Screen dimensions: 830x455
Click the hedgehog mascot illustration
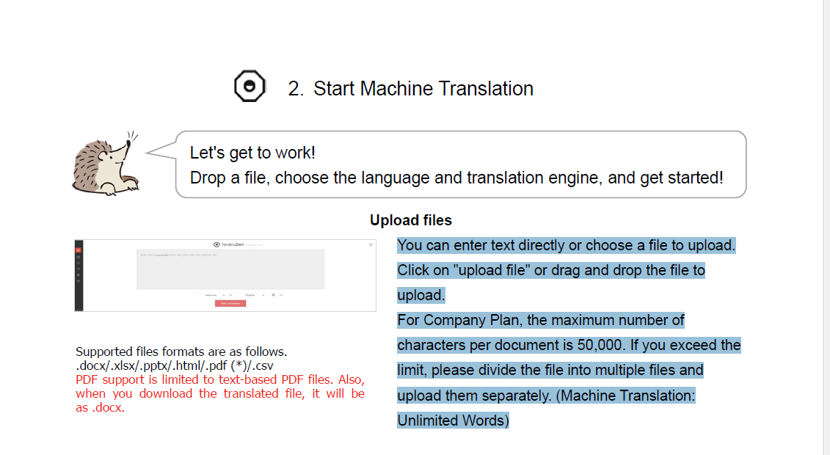tap(106, 163)
